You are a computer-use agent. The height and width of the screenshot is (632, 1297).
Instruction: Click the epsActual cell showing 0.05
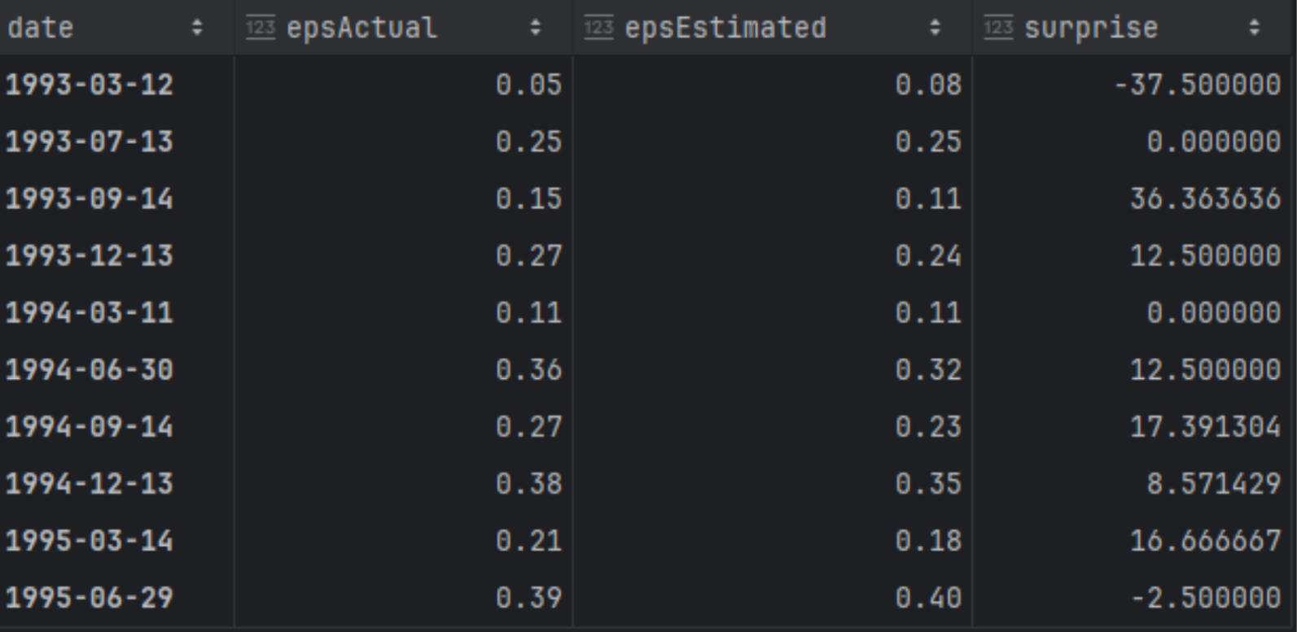(x=528, y=85)
